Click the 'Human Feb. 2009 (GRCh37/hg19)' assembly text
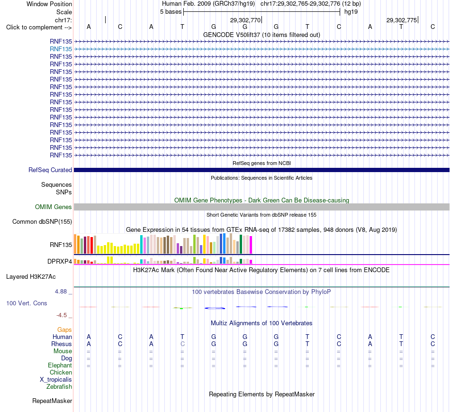Image resolution: width=450 pixels, height=412 pixels. coord(208,4)
